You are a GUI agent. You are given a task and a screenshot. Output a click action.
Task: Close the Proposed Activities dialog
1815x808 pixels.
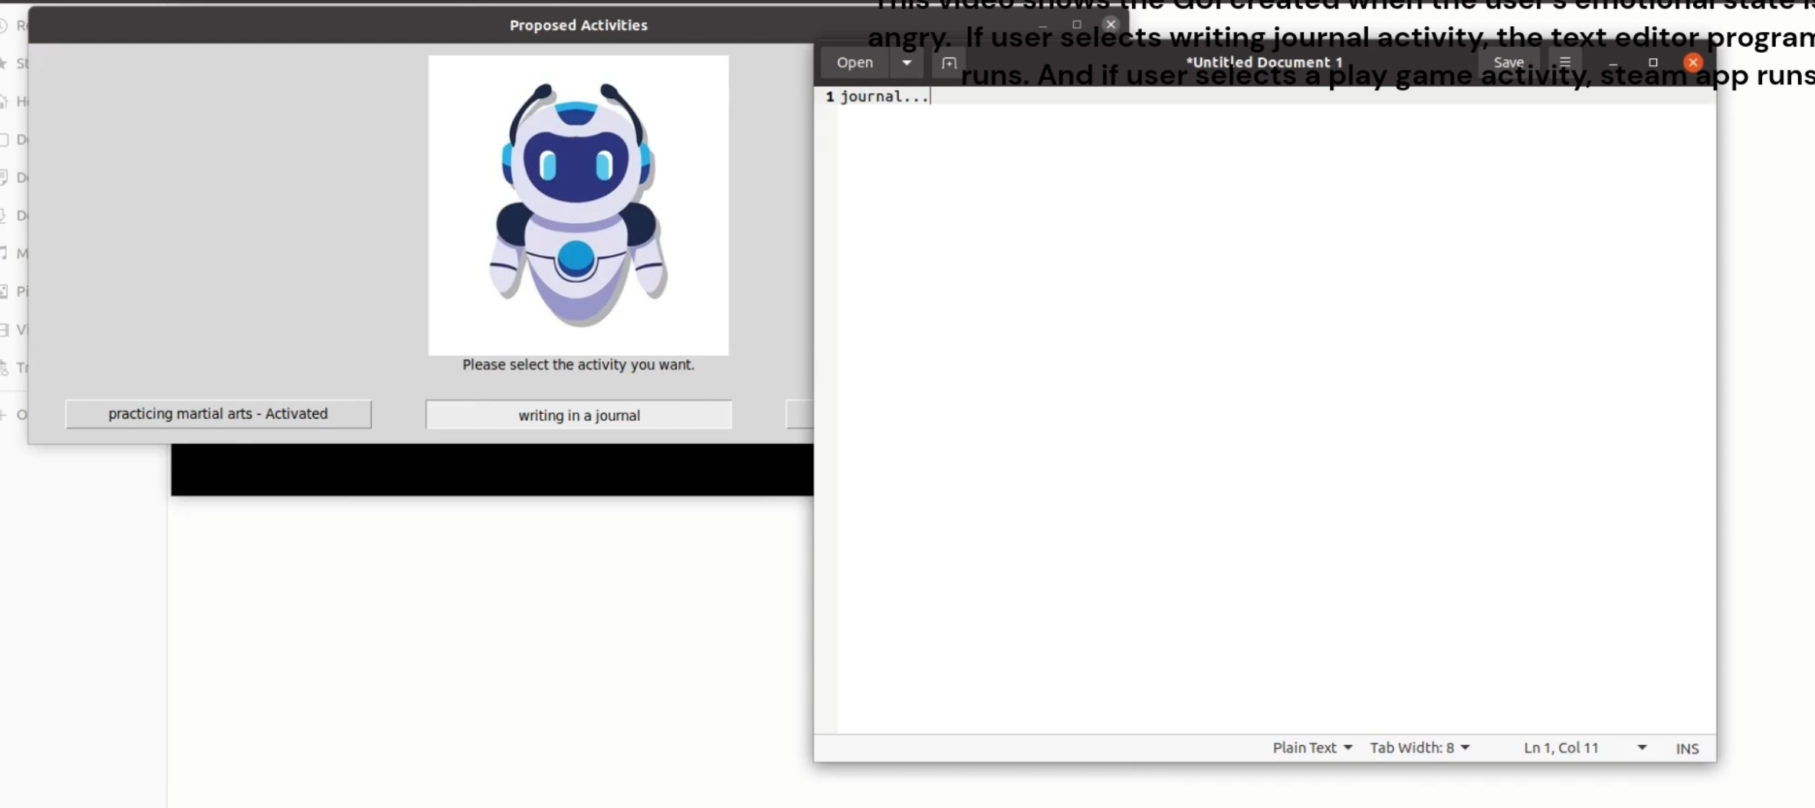1111,25
